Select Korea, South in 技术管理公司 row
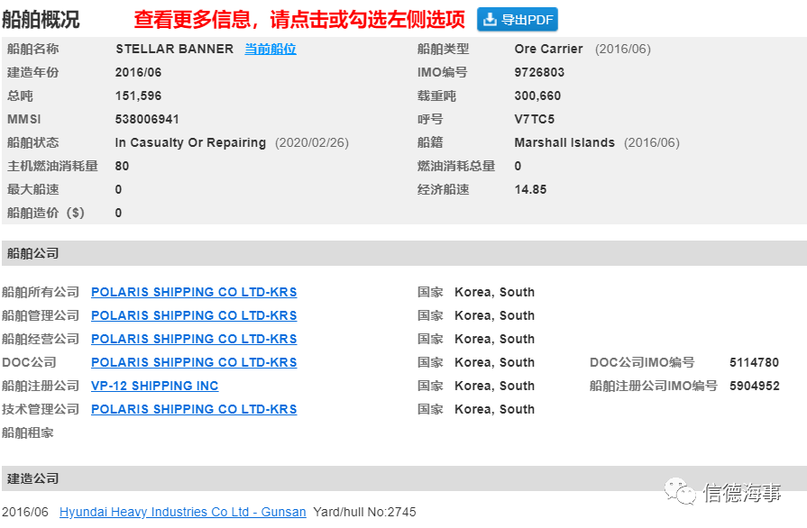Screen dimensions: 807x528 (495, 410)
